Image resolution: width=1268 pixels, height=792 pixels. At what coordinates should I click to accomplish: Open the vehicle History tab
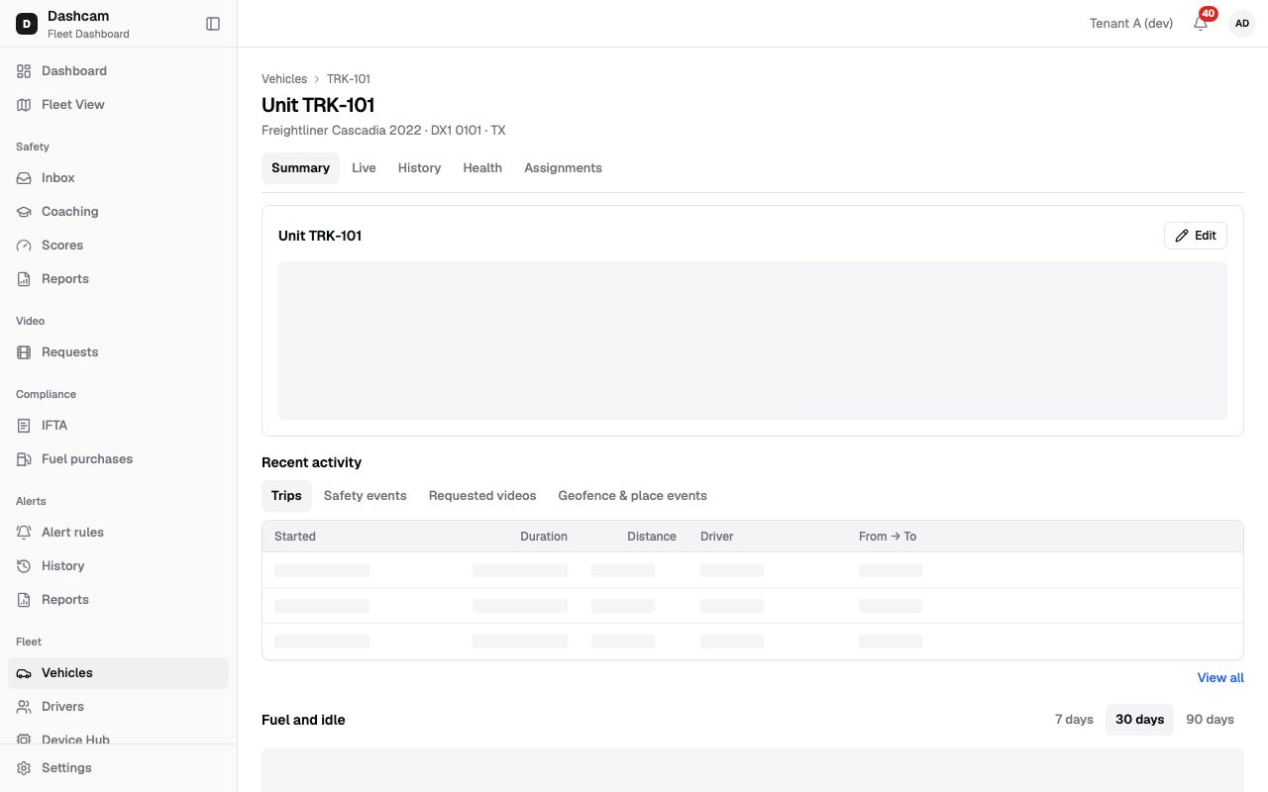419,168
